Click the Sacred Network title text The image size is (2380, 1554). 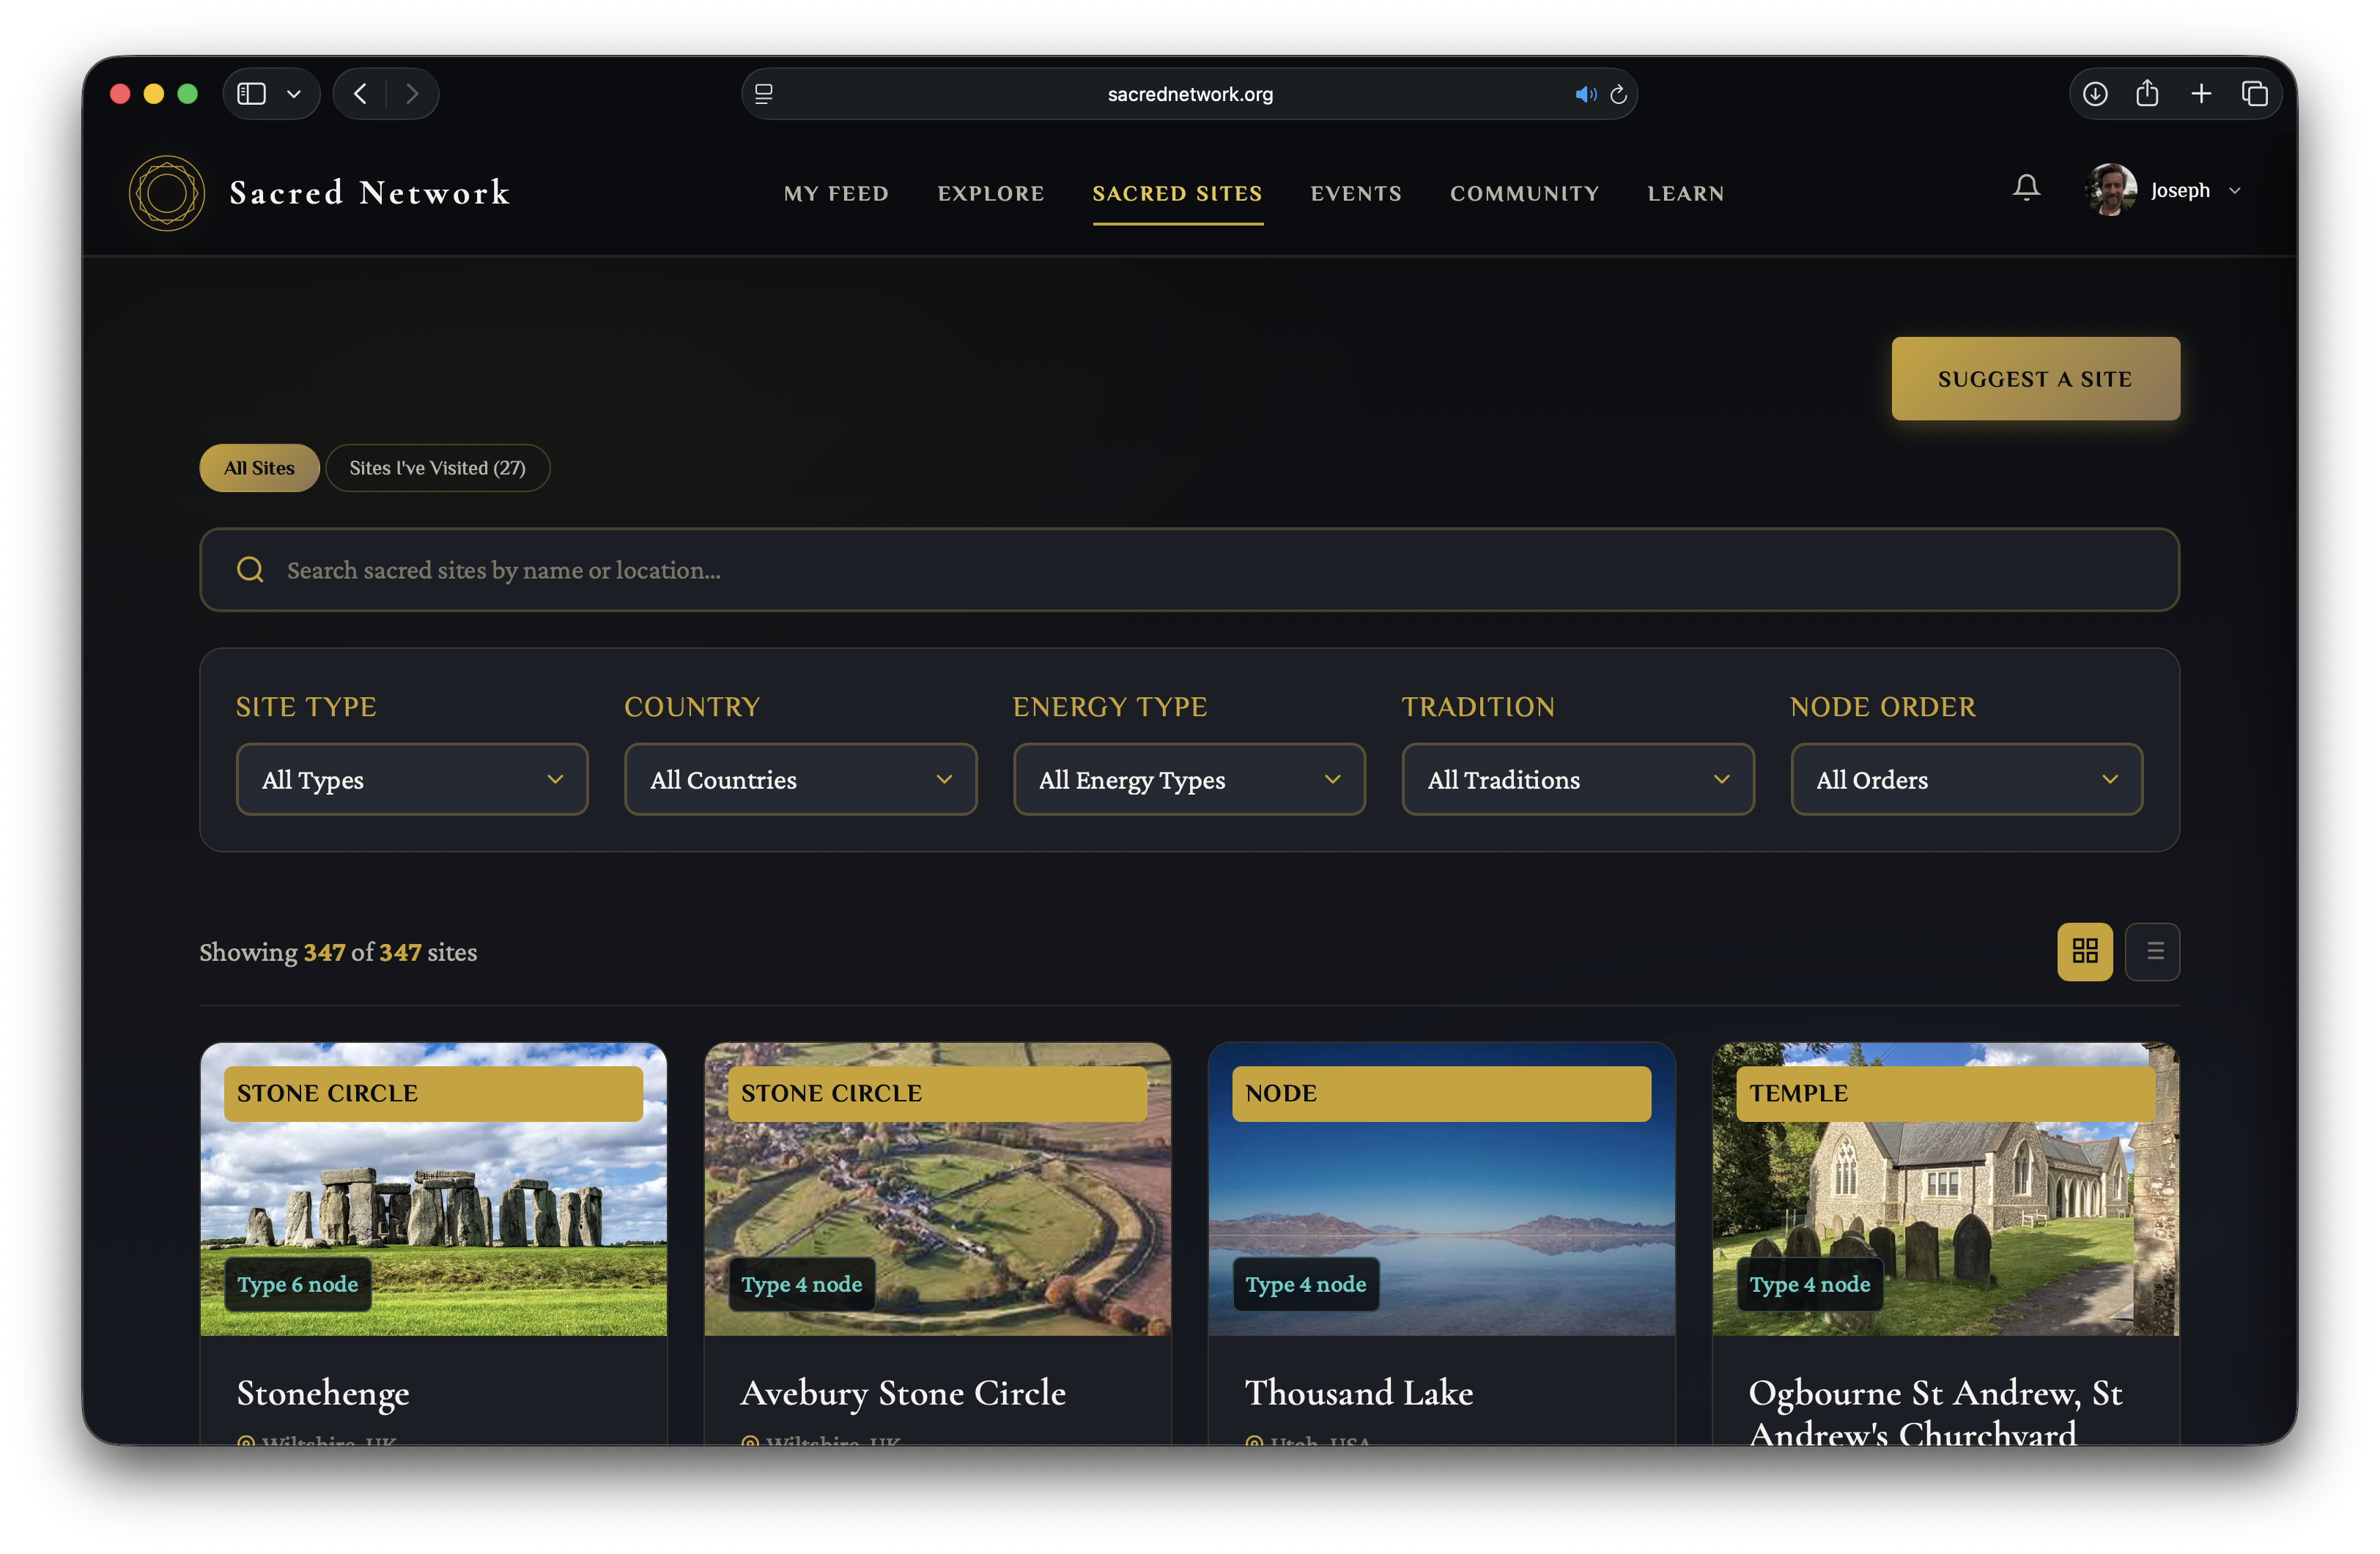tap(370, 192)
